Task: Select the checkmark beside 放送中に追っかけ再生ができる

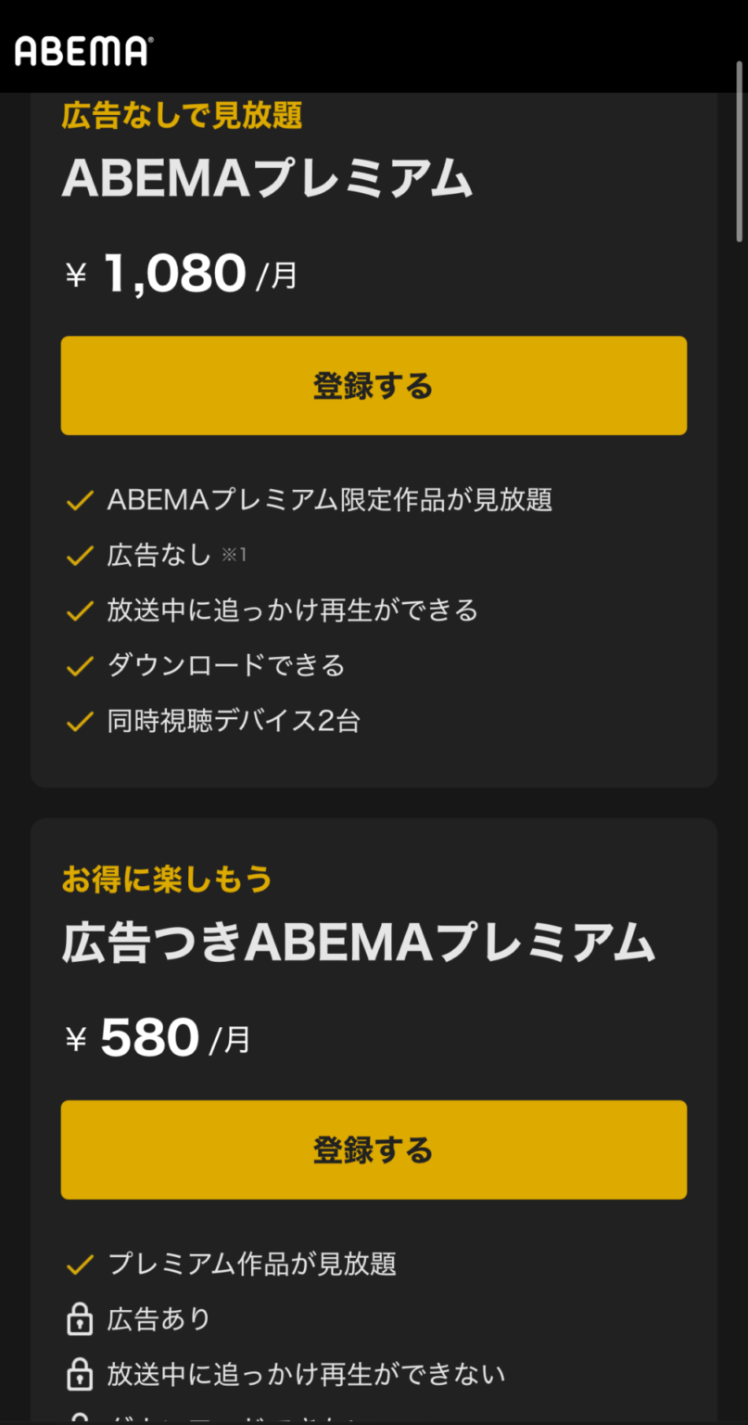Action: point(78,610)
